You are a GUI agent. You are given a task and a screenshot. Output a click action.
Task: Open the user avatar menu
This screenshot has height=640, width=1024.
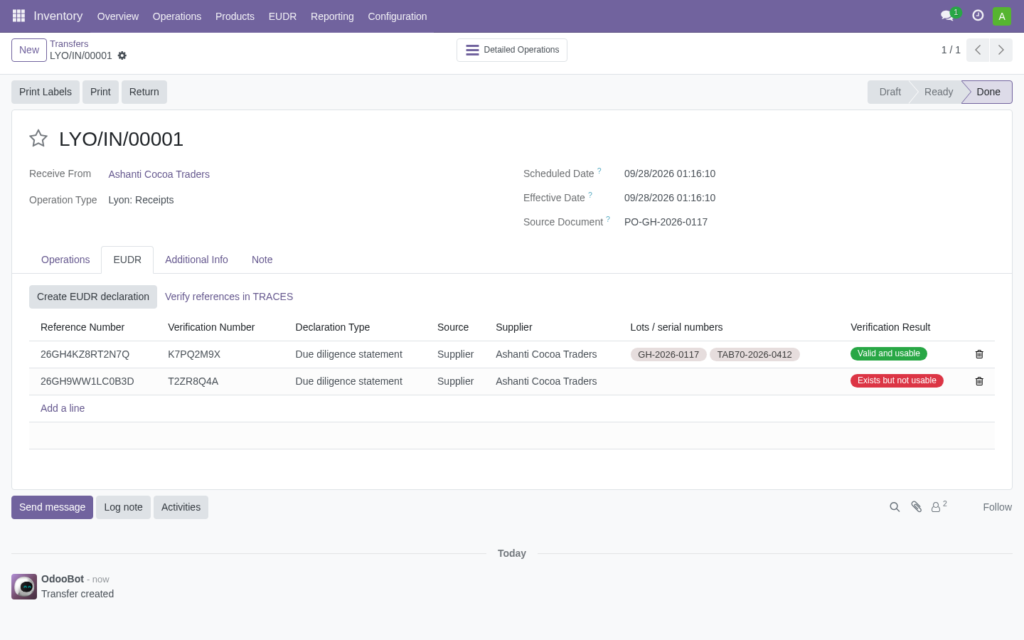click(x=1002, y=16)
